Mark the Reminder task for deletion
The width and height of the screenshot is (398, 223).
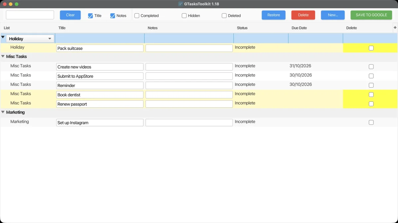click(371, 85)
